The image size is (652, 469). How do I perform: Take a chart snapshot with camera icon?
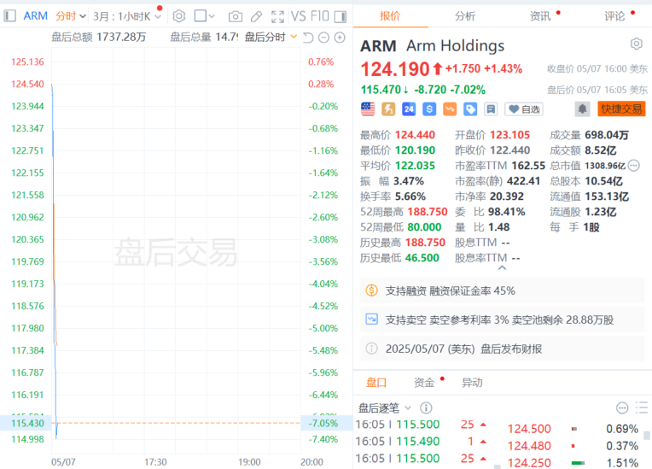click(x=236, y=16)
